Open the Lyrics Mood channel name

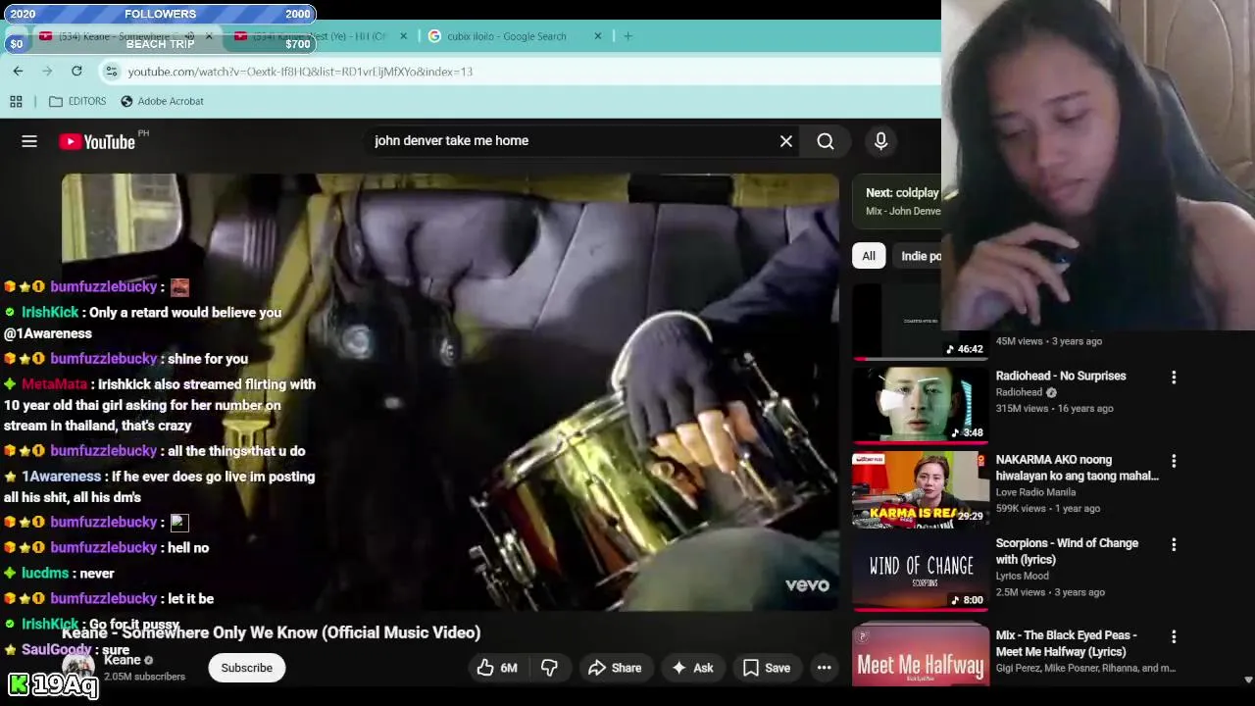[x=1023, y=576]
